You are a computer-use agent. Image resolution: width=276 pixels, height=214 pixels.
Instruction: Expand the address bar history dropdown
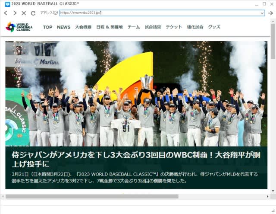pos(262,13)
